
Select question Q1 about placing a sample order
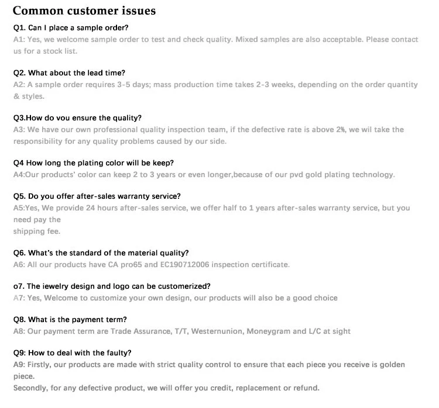click(71, 28)
